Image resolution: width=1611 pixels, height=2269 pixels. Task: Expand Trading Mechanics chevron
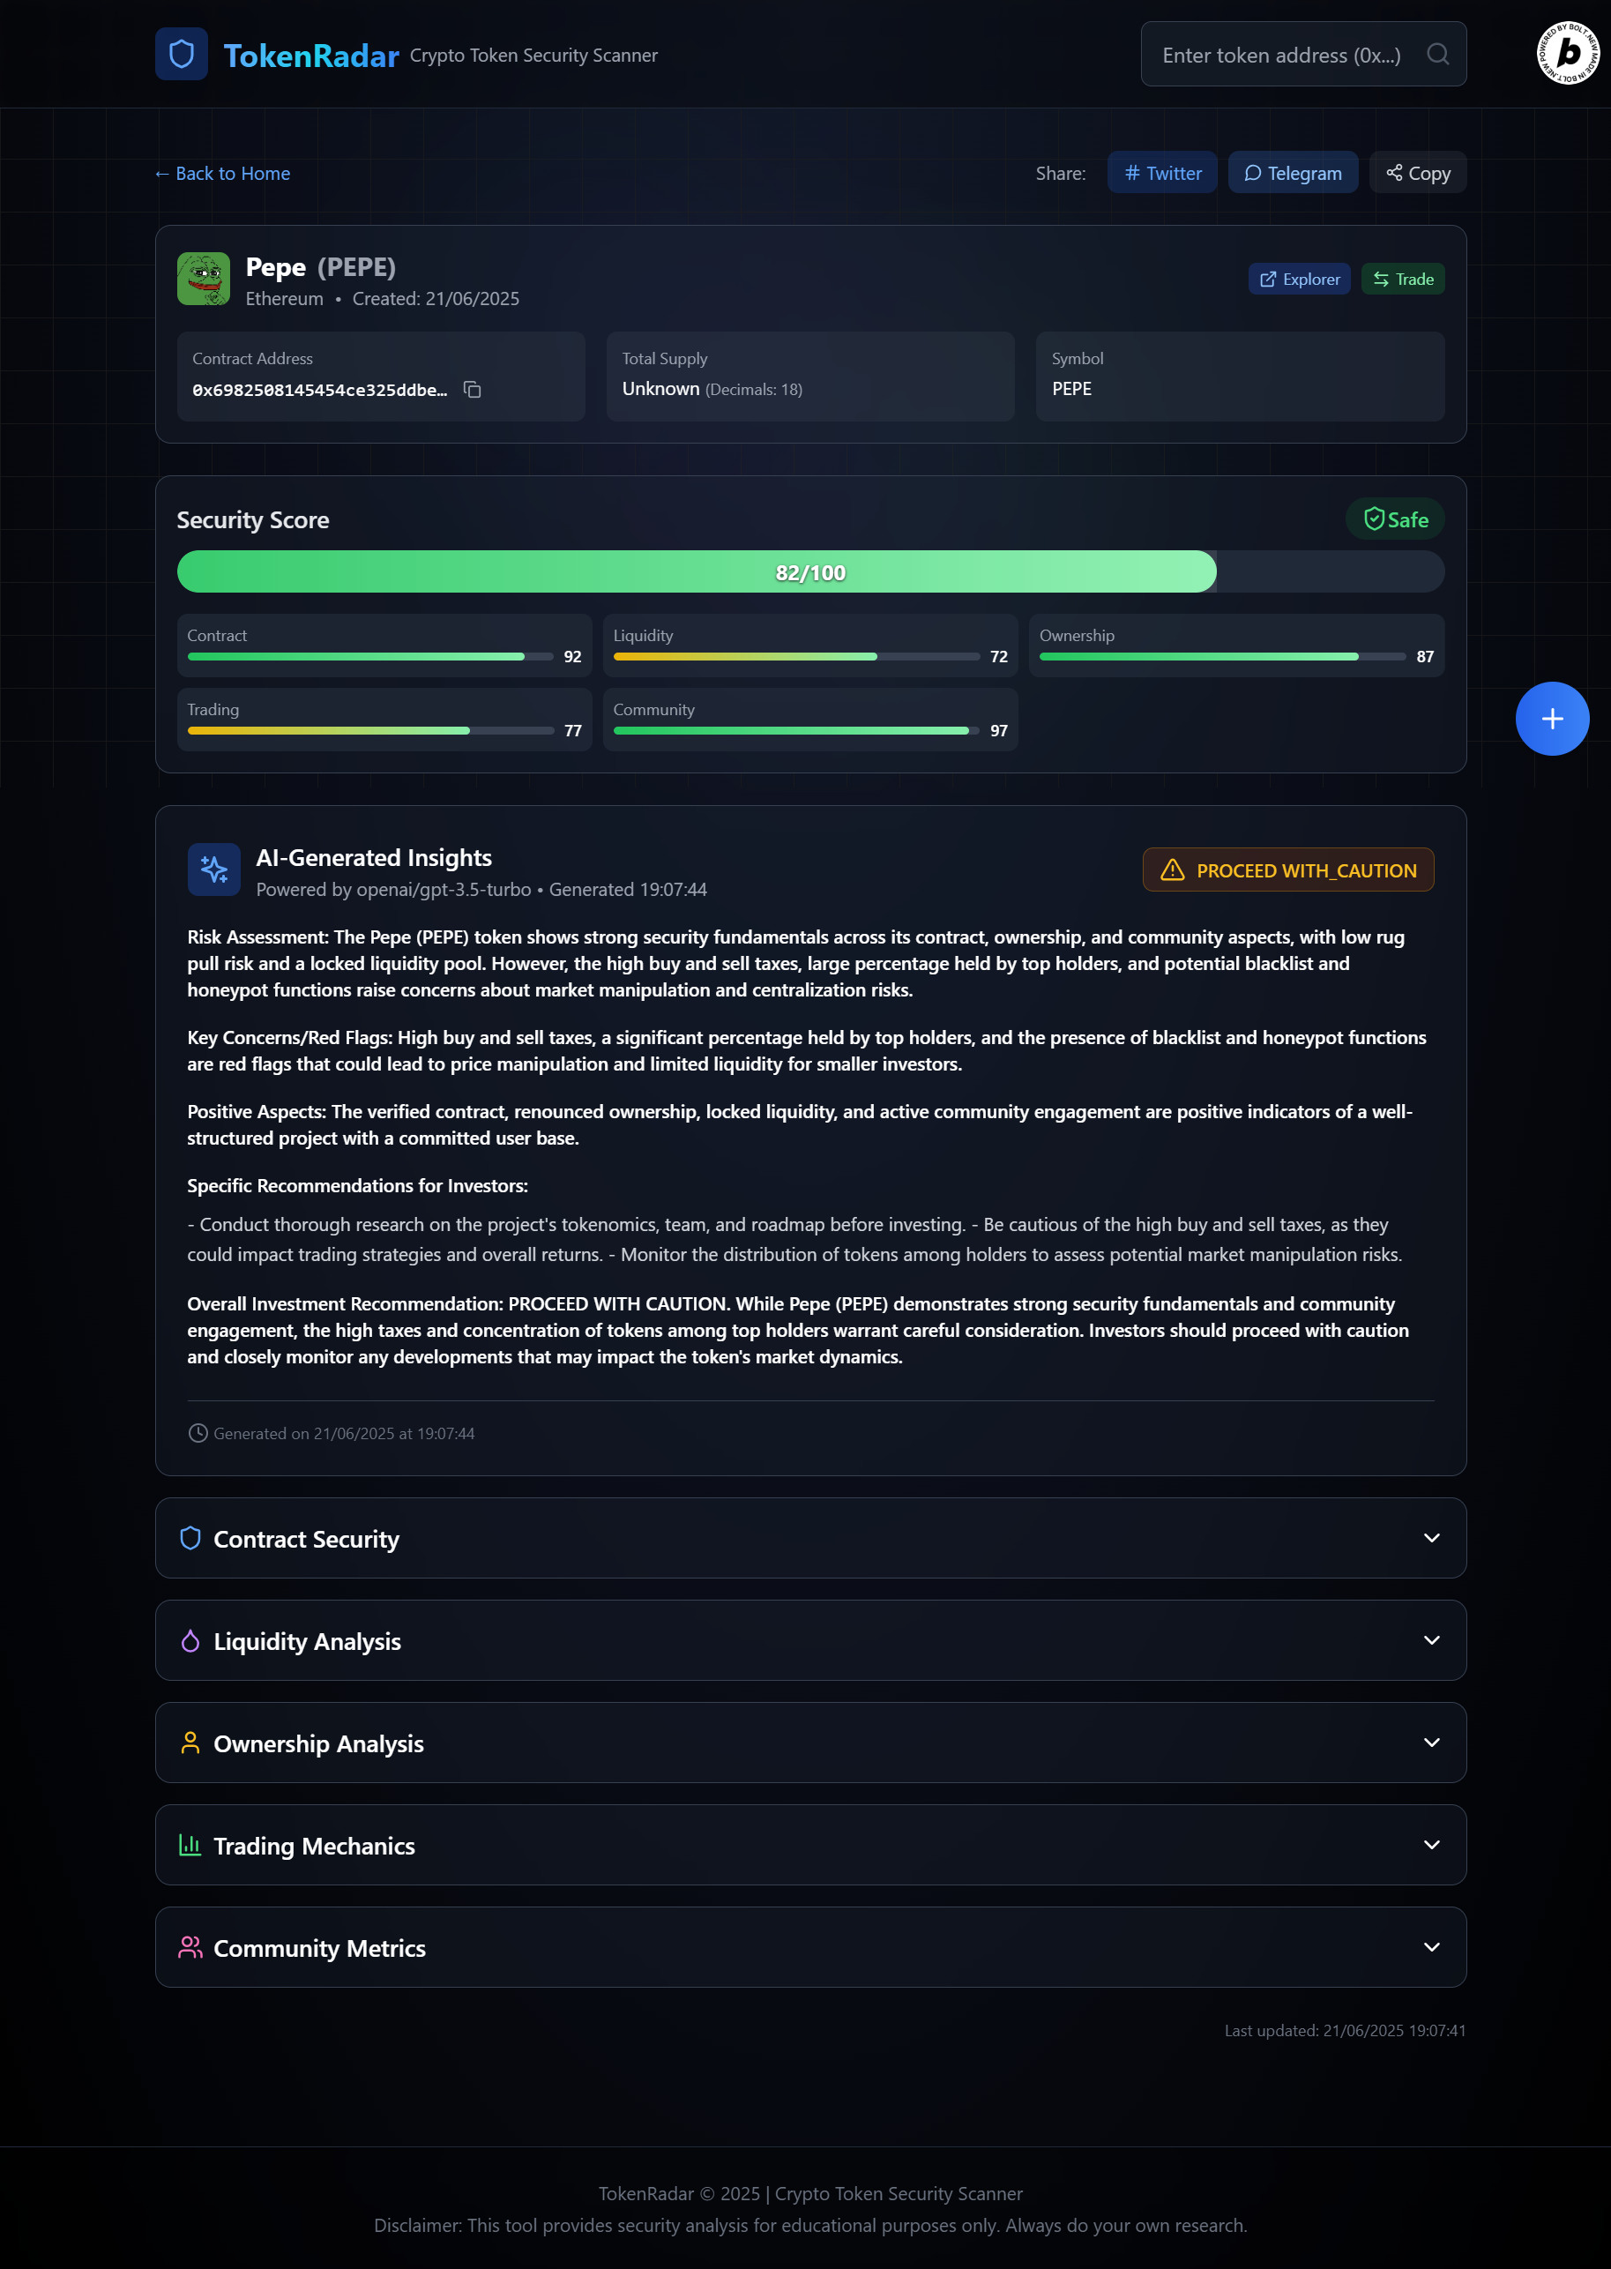click(1431, 1844)
